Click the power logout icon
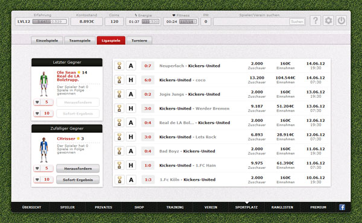The image size is (362, 223). coord(341,20)
